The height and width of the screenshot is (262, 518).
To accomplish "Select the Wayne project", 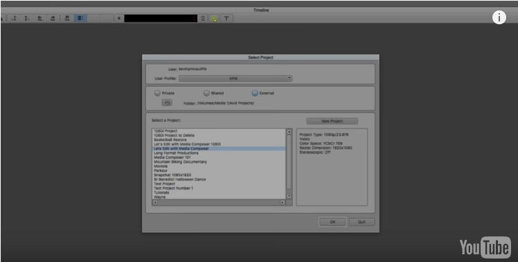I will tap(159, 197).
